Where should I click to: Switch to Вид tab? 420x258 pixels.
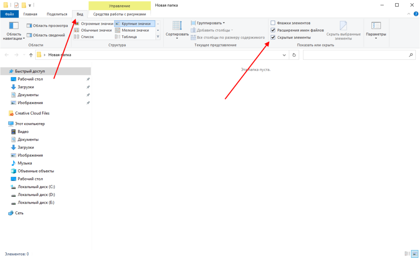coord(80,14)
